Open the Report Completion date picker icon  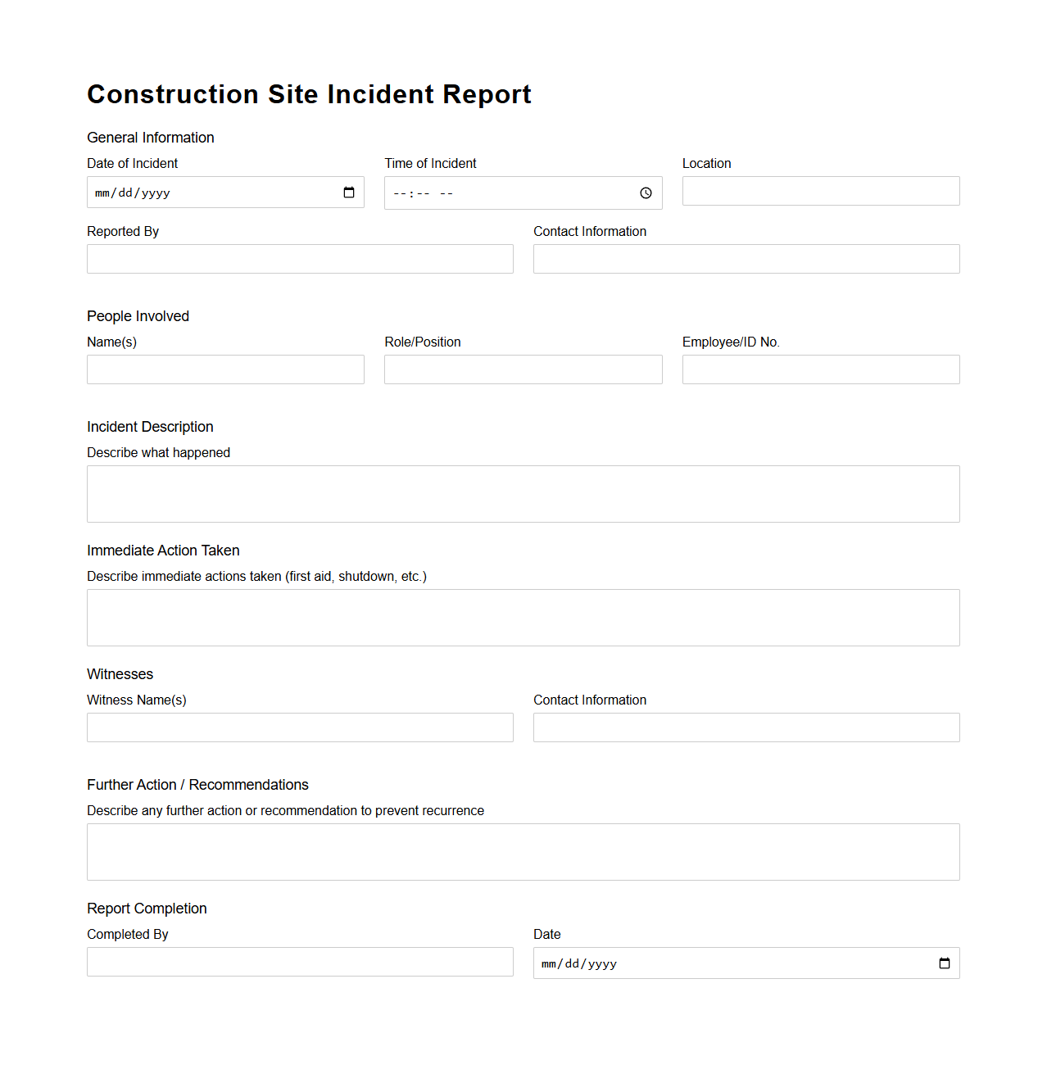943,963
